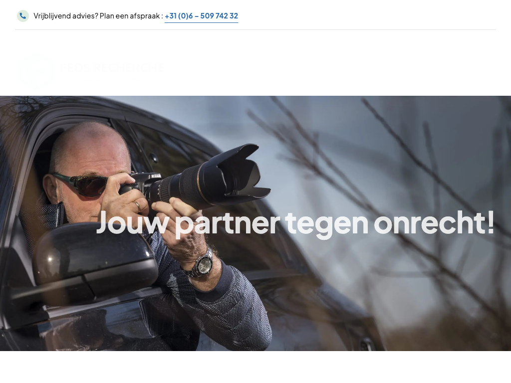Click the word 'partner' in the hero heading
The width and height of the screenshot is (511, 383).
click(228, 225)
